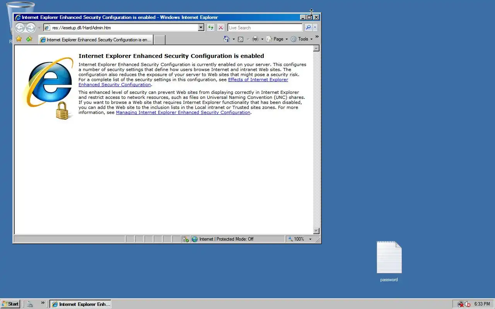Open the search provider options dropdown
495x309 pixels.
tap(315, 27)
